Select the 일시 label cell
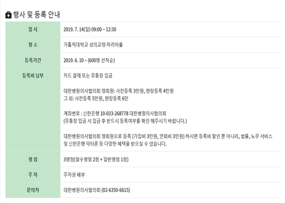Viewport: 285px width, 203px height. tap(33, 29)
